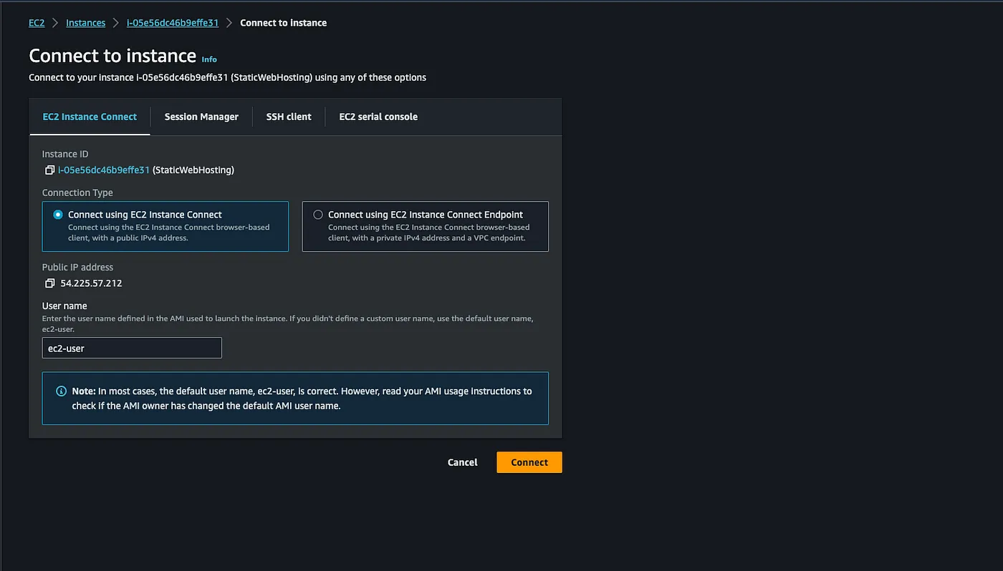Click the Connection Type label
This screenshot has width=1003, height=571.
tap(77, 193)
